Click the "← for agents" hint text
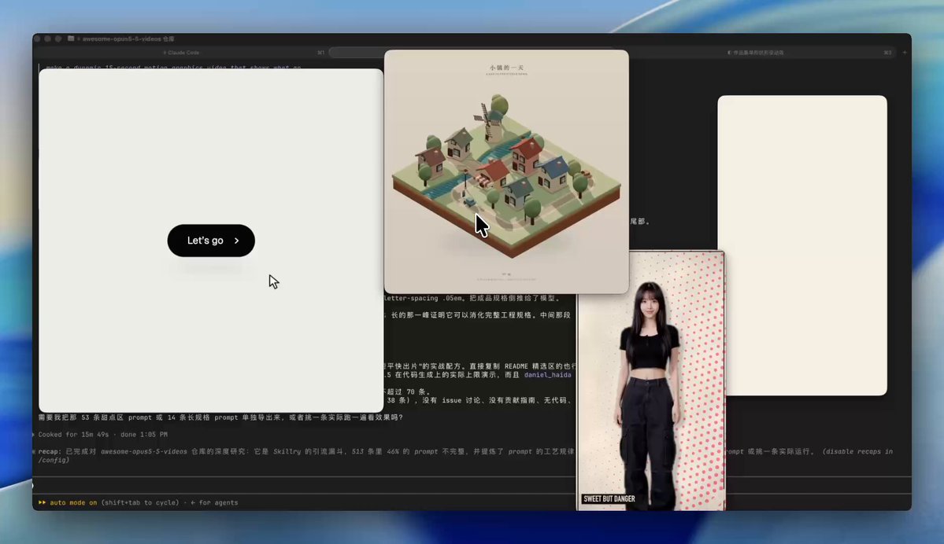The height and width of the screenshot is (544, 944). tap(213, 502)
